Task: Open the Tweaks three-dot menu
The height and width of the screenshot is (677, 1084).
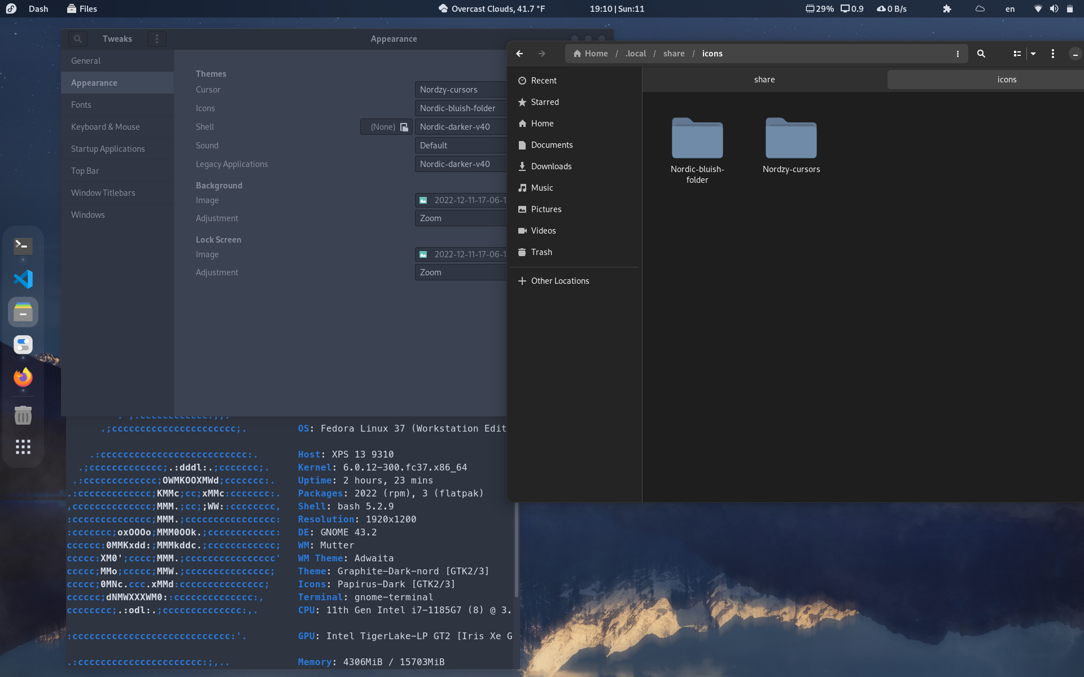Action: (157, 39)
